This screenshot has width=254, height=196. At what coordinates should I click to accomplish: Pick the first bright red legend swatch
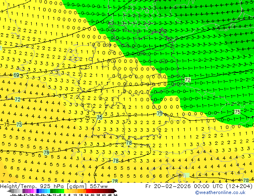(x=87, y=191)
